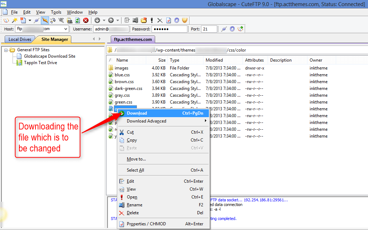Screen dimensions: 368x230
Task: Sort the file list by the Attributes column
Action: [255, 60]
